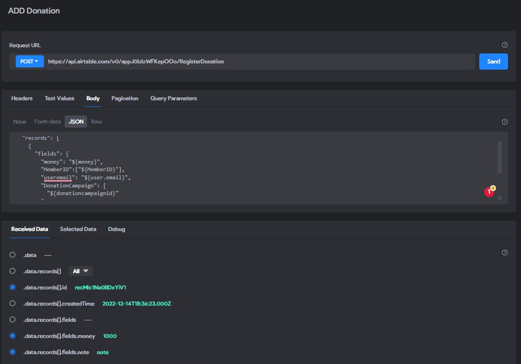Open help icon beside Request URL
Screen dimensions: 521x364
coord(504,45)
